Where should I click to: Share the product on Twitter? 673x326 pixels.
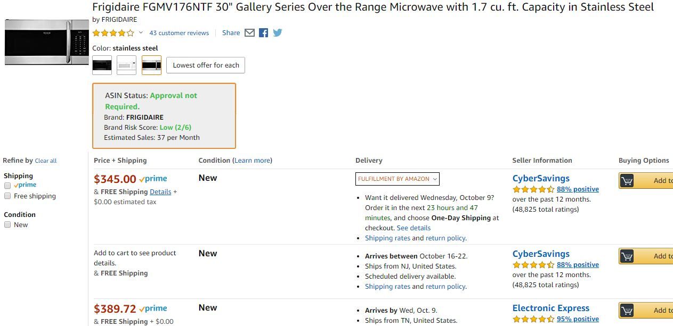click(x=277, y=32)
